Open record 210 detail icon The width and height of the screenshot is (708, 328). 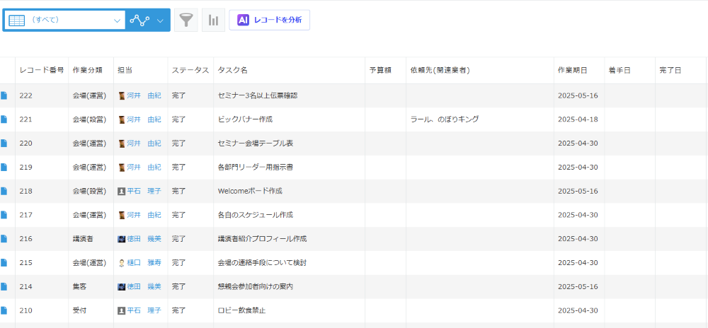tap(4, 310)
